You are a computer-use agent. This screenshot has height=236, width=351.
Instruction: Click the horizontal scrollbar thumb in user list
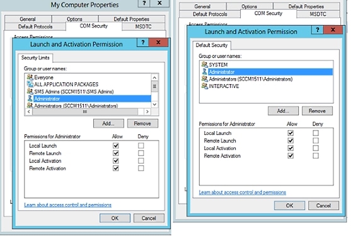click(x=85, y=112)
